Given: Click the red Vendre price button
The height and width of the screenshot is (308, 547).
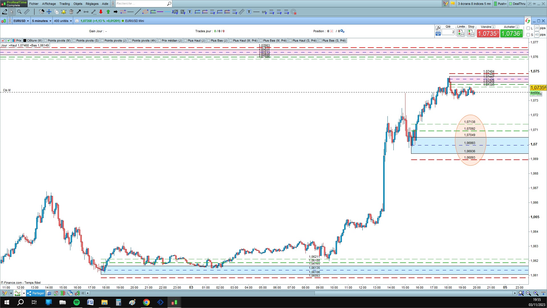Looking at the screenshot, I should click(x=488, y=33).
